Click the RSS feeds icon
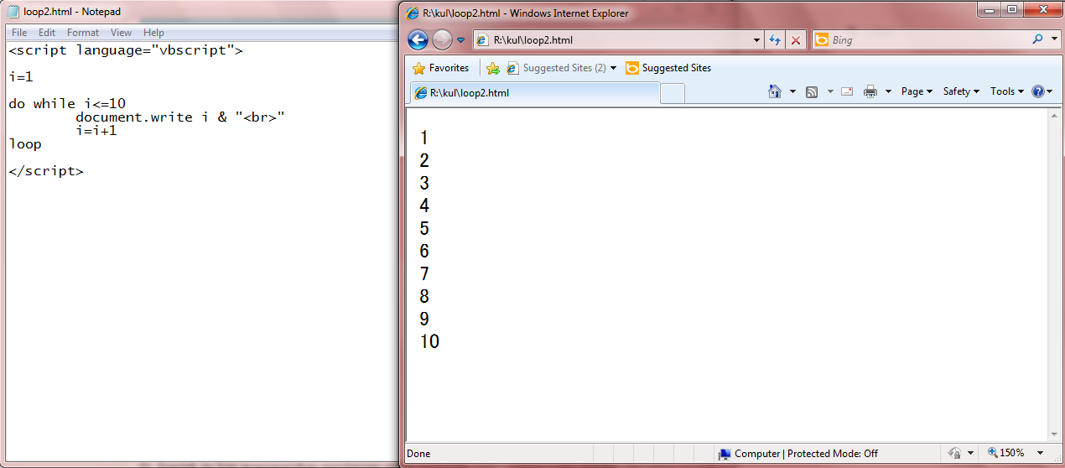Screen dimensions: 1065x468 (812, 91)
